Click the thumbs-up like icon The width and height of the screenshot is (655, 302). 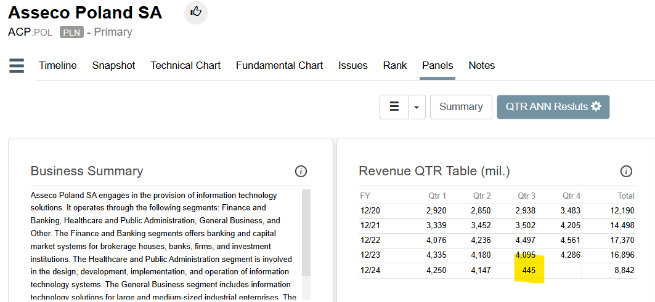click(196, 12)
